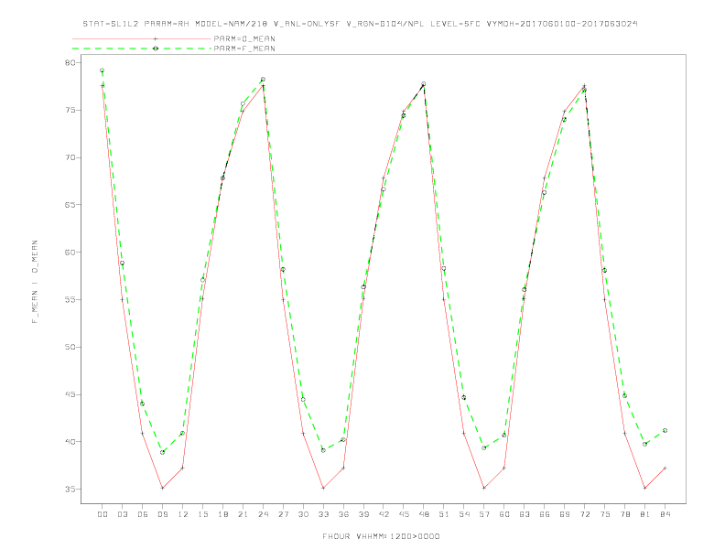This screenshot has height=560, width=725.
Task: Click the x-axis tick label 15
Action: click(202, 514)
